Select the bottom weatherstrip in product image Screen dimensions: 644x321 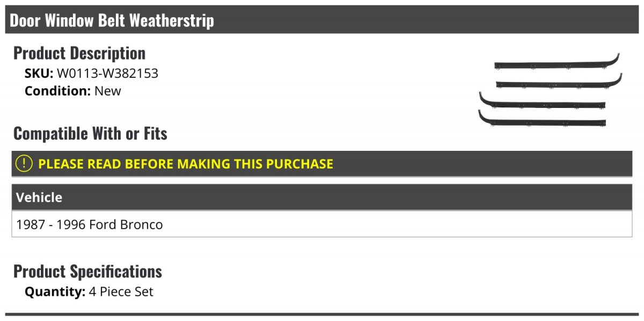[x=542, y=119]
